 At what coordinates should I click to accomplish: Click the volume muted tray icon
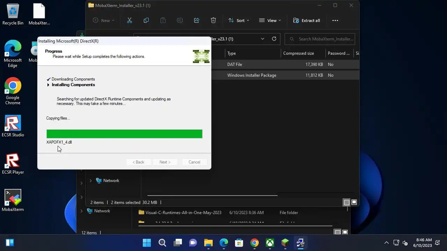[x=405, y=243]
